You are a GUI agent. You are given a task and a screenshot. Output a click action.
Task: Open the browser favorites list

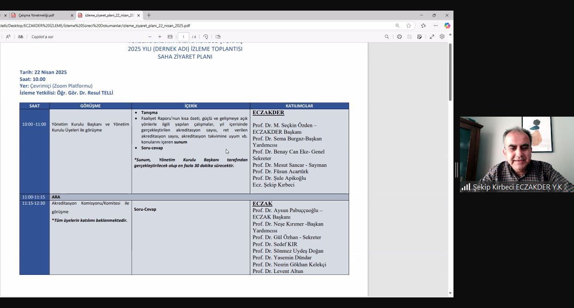[423, 26]
